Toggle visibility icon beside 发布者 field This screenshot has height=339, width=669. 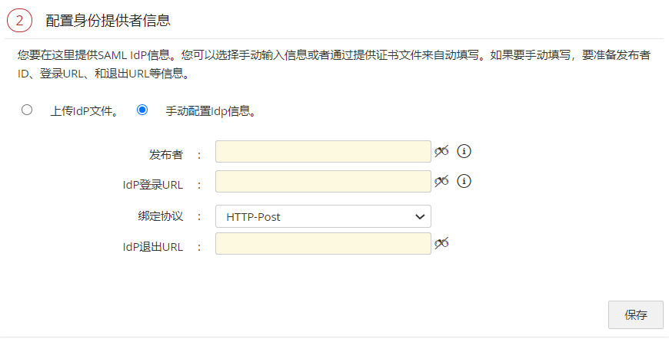[441, 151]
